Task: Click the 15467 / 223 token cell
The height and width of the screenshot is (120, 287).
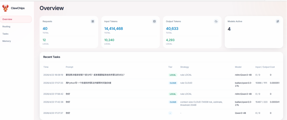Action: [x=261, y=102]
